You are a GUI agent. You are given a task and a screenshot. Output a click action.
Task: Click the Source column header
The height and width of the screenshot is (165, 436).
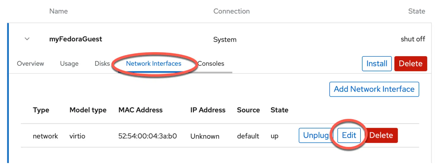point(248,110)
